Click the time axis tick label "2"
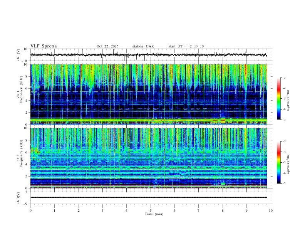Viewport: 305px width, 236px height. coord(79,211)
